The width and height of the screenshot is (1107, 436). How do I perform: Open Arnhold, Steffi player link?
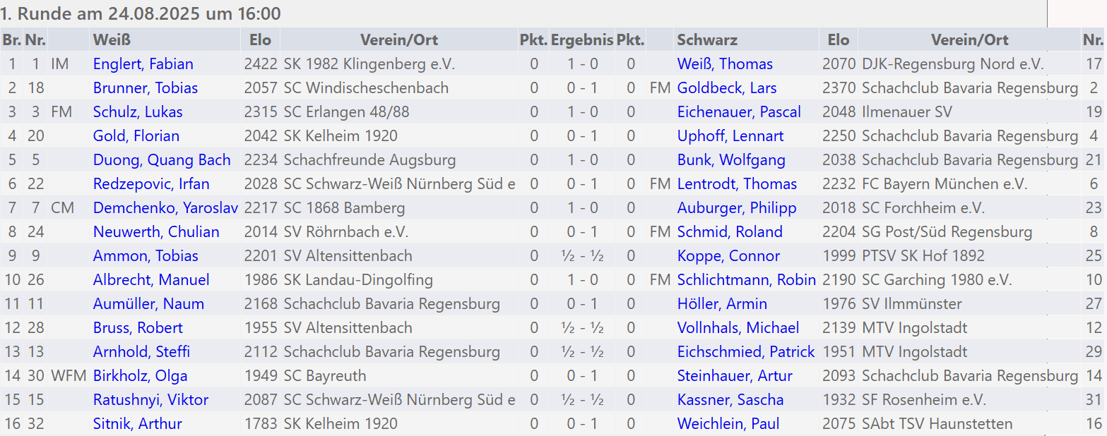pyautogui.click(x=141, y=352)
